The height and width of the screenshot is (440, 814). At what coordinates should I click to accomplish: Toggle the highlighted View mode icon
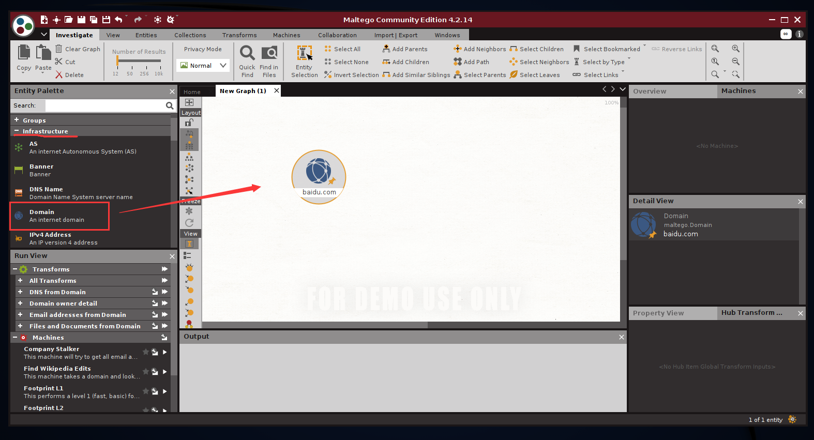pyautogui.click(x=189, y=244)
